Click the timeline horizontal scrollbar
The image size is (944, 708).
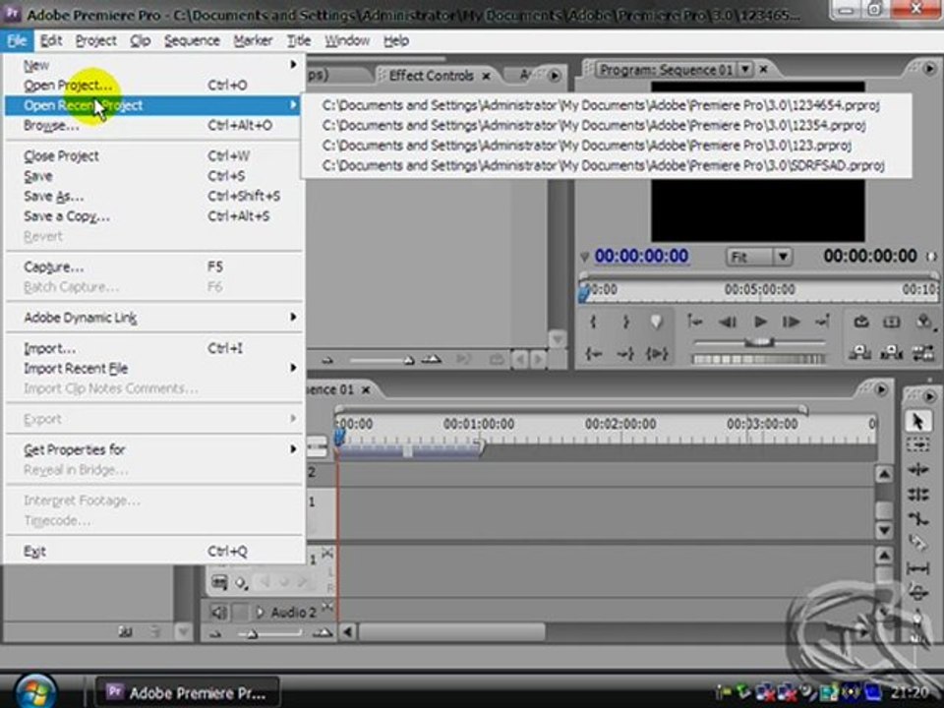451,631
